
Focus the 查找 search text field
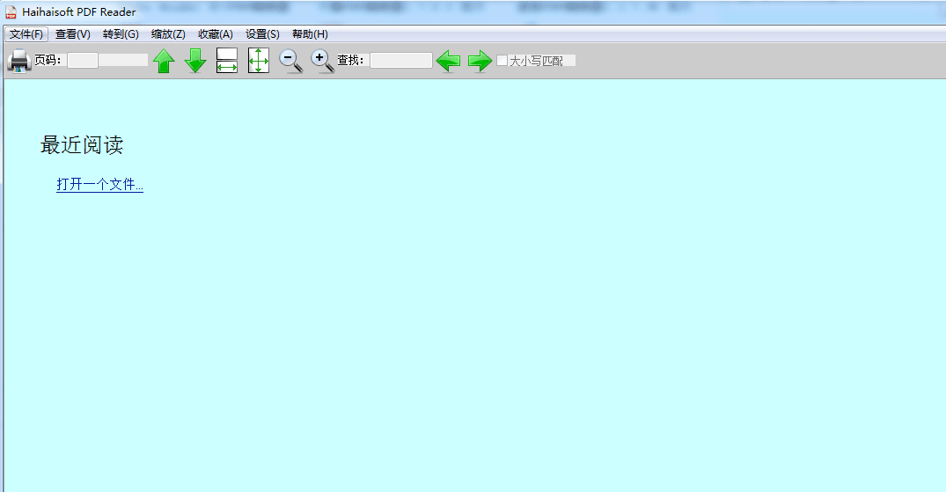tap(401, 61)
